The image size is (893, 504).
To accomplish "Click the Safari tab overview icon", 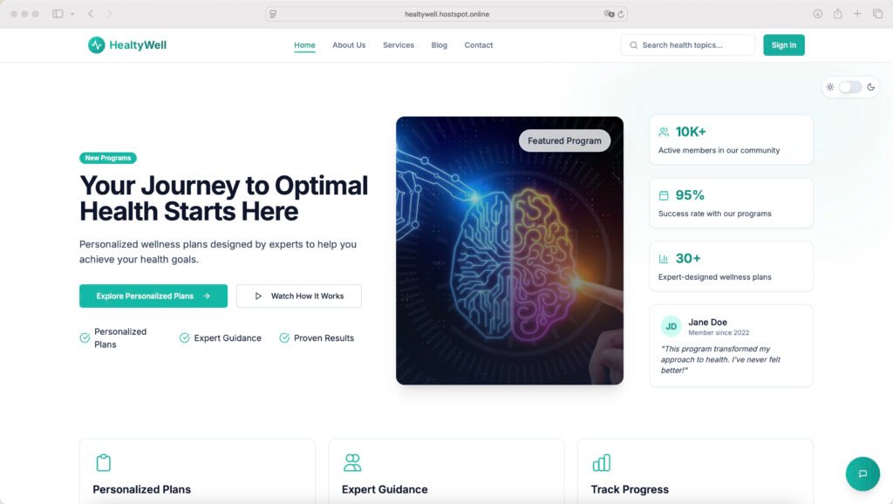I will click(x=877, y=14).
